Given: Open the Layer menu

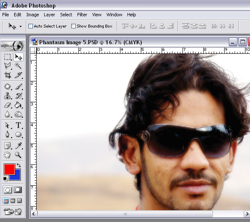Looking at the screenshot, I should click(x=49, y=15).
